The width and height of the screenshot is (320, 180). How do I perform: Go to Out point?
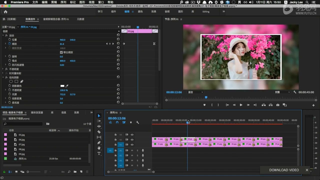click(x=255, y=105)
